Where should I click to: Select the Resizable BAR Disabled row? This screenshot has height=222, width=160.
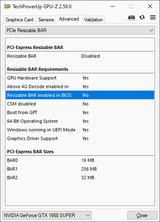80,56
